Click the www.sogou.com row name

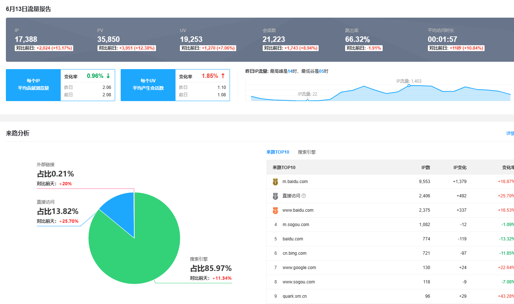299,282
